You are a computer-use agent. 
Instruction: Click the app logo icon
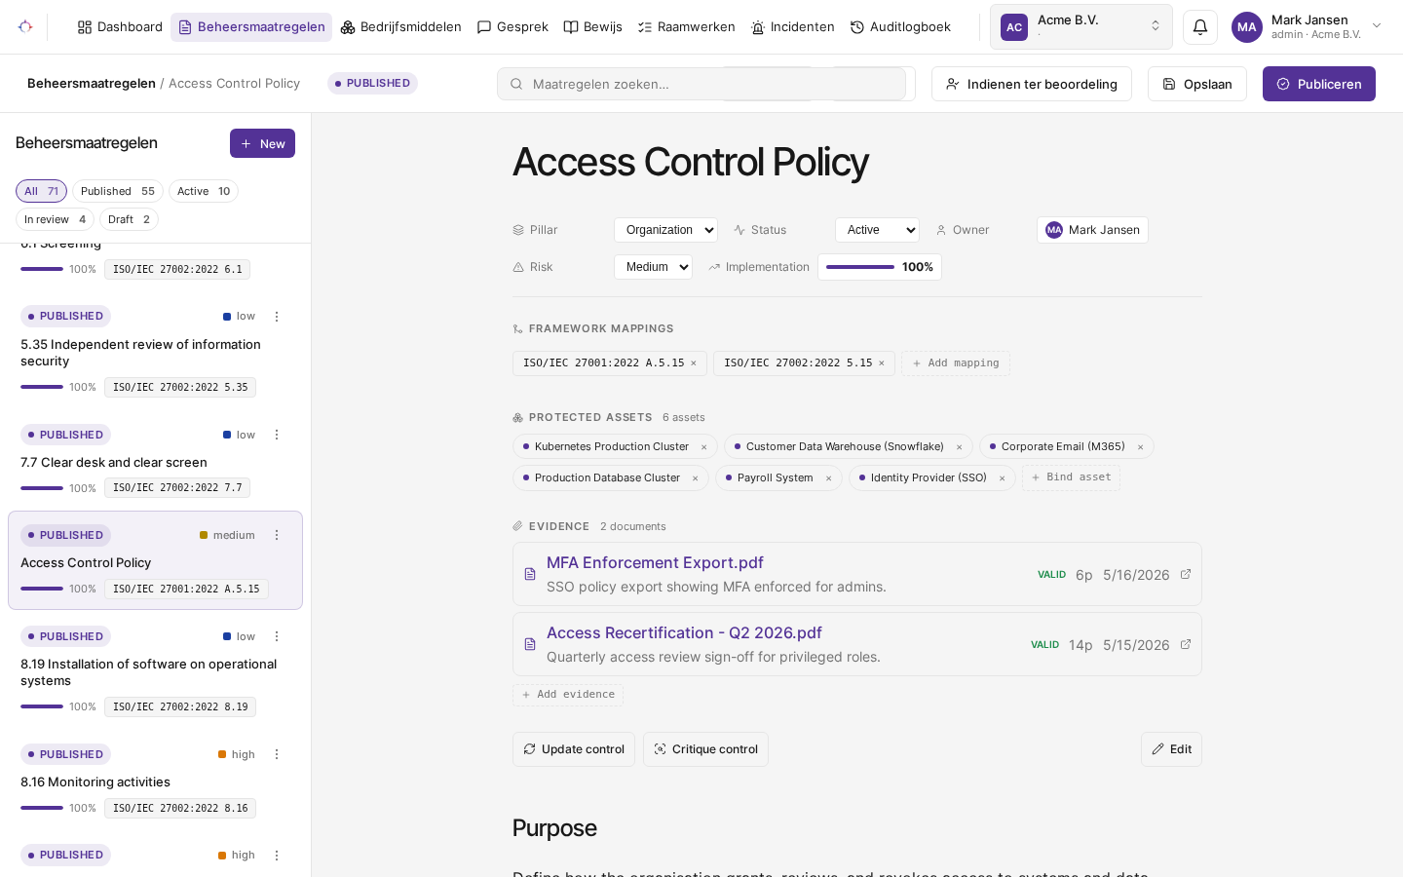(25, 27)
